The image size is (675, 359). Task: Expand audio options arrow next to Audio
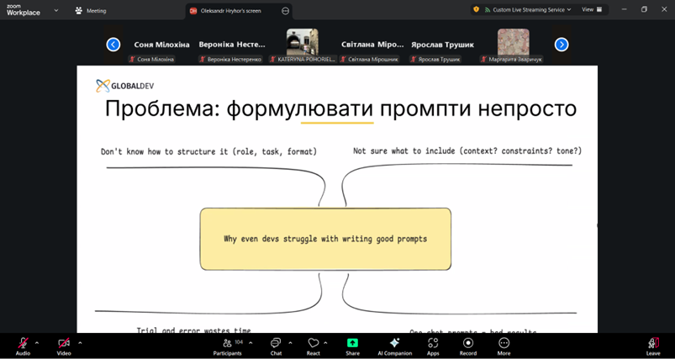click(37, 343)
